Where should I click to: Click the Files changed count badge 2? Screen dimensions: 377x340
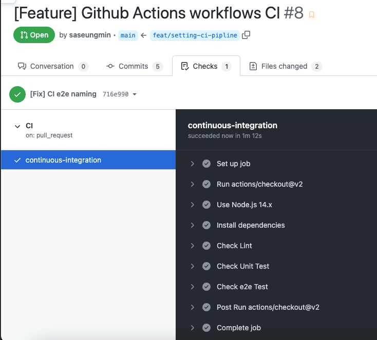[317, 67]
